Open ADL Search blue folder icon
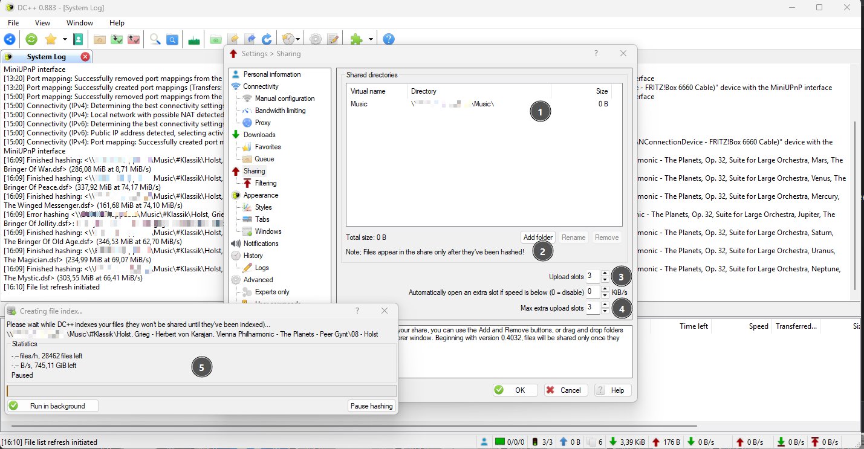Viewport: 864px width, 449px height. (x=172, y=39)
